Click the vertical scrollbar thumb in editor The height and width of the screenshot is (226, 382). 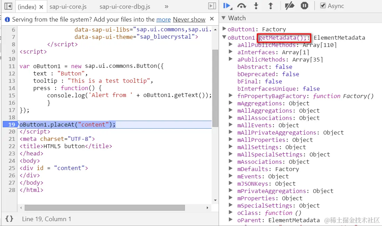215,88
